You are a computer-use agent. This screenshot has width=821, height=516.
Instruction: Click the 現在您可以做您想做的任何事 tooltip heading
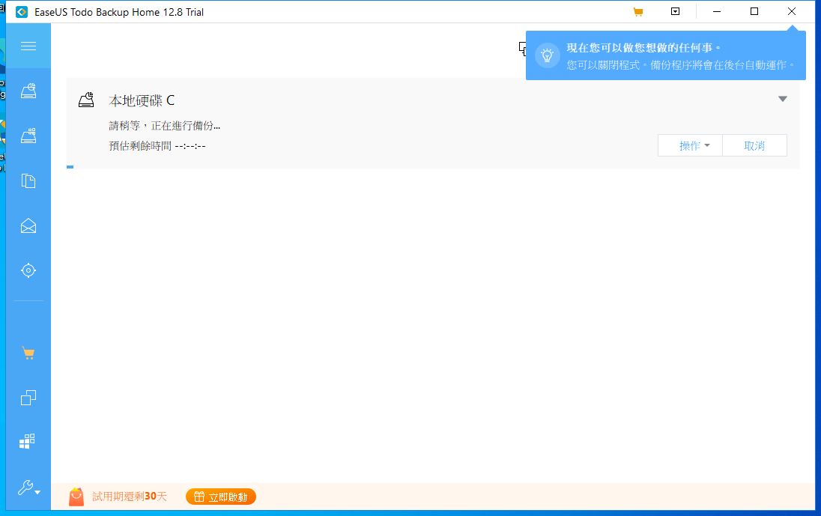coord(643,48)
